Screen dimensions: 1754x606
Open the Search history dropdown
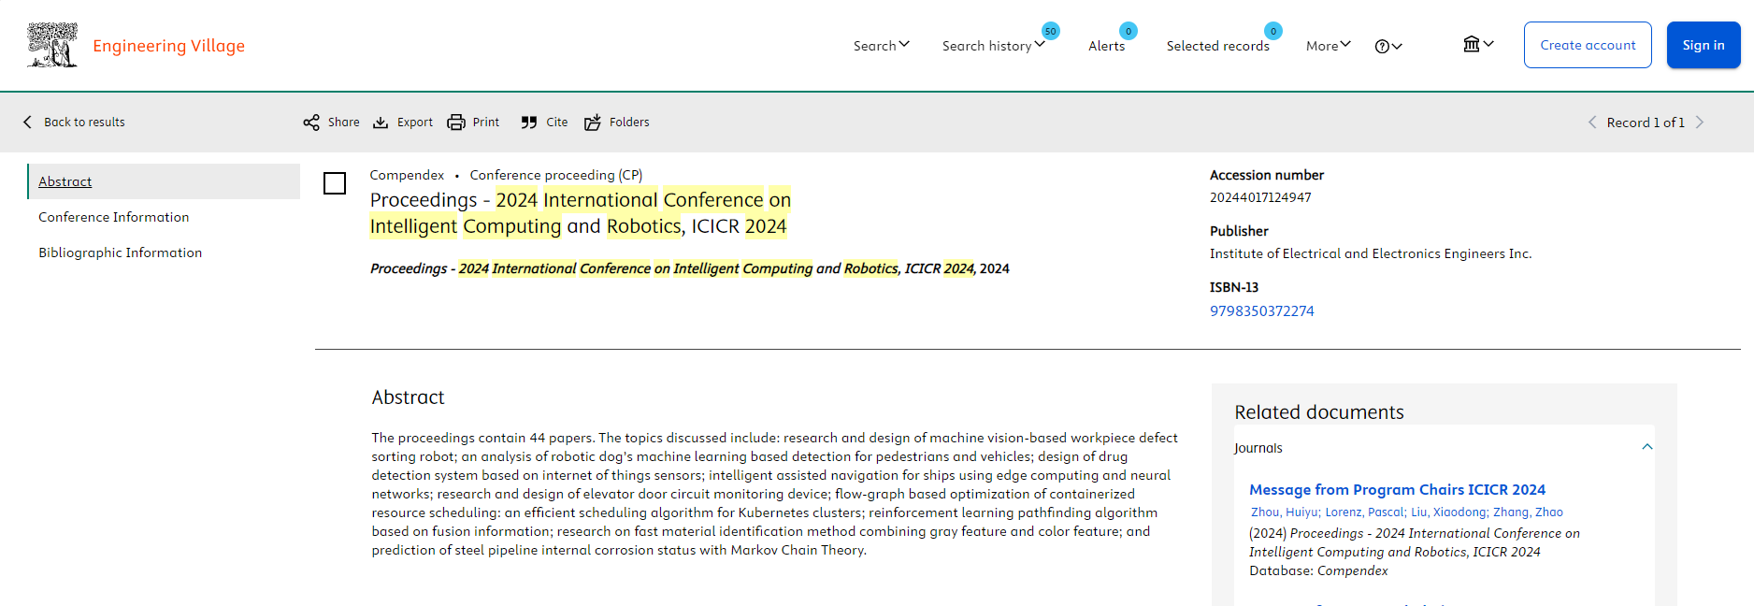point(993,46)
